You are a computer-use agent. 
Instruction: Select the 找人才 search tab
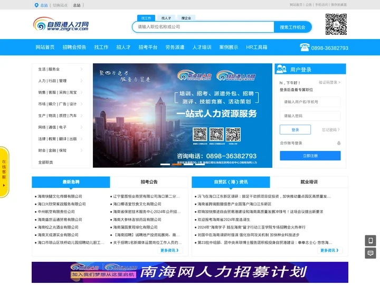coord(166,18)
